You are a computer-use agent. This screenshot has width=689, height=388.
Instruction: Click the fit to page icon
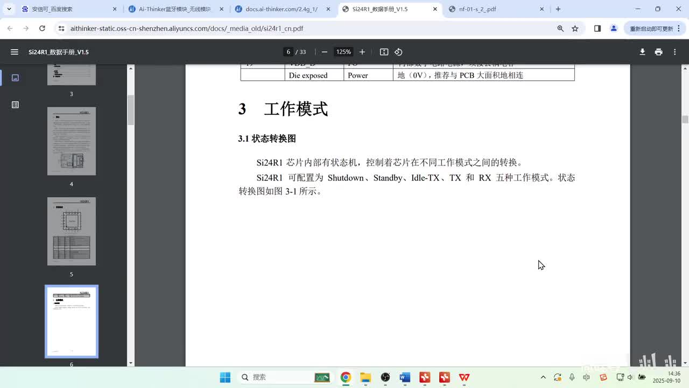(384, 52)
